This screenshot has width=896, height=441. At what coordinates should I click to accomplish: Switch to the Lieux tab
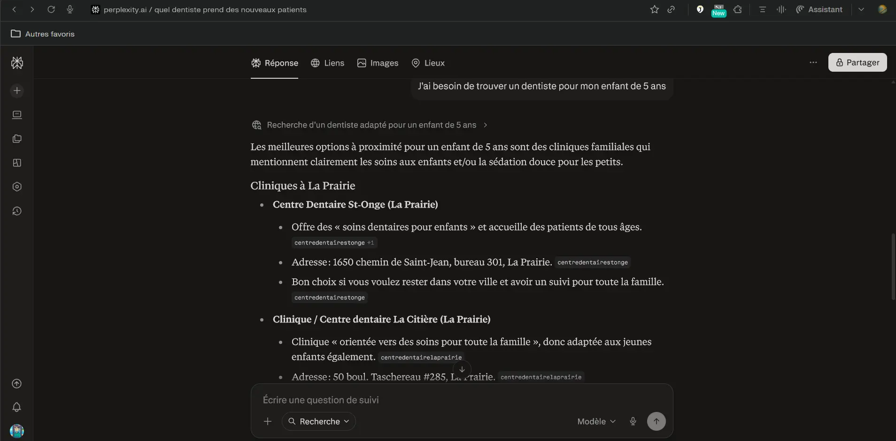point(428,63)
